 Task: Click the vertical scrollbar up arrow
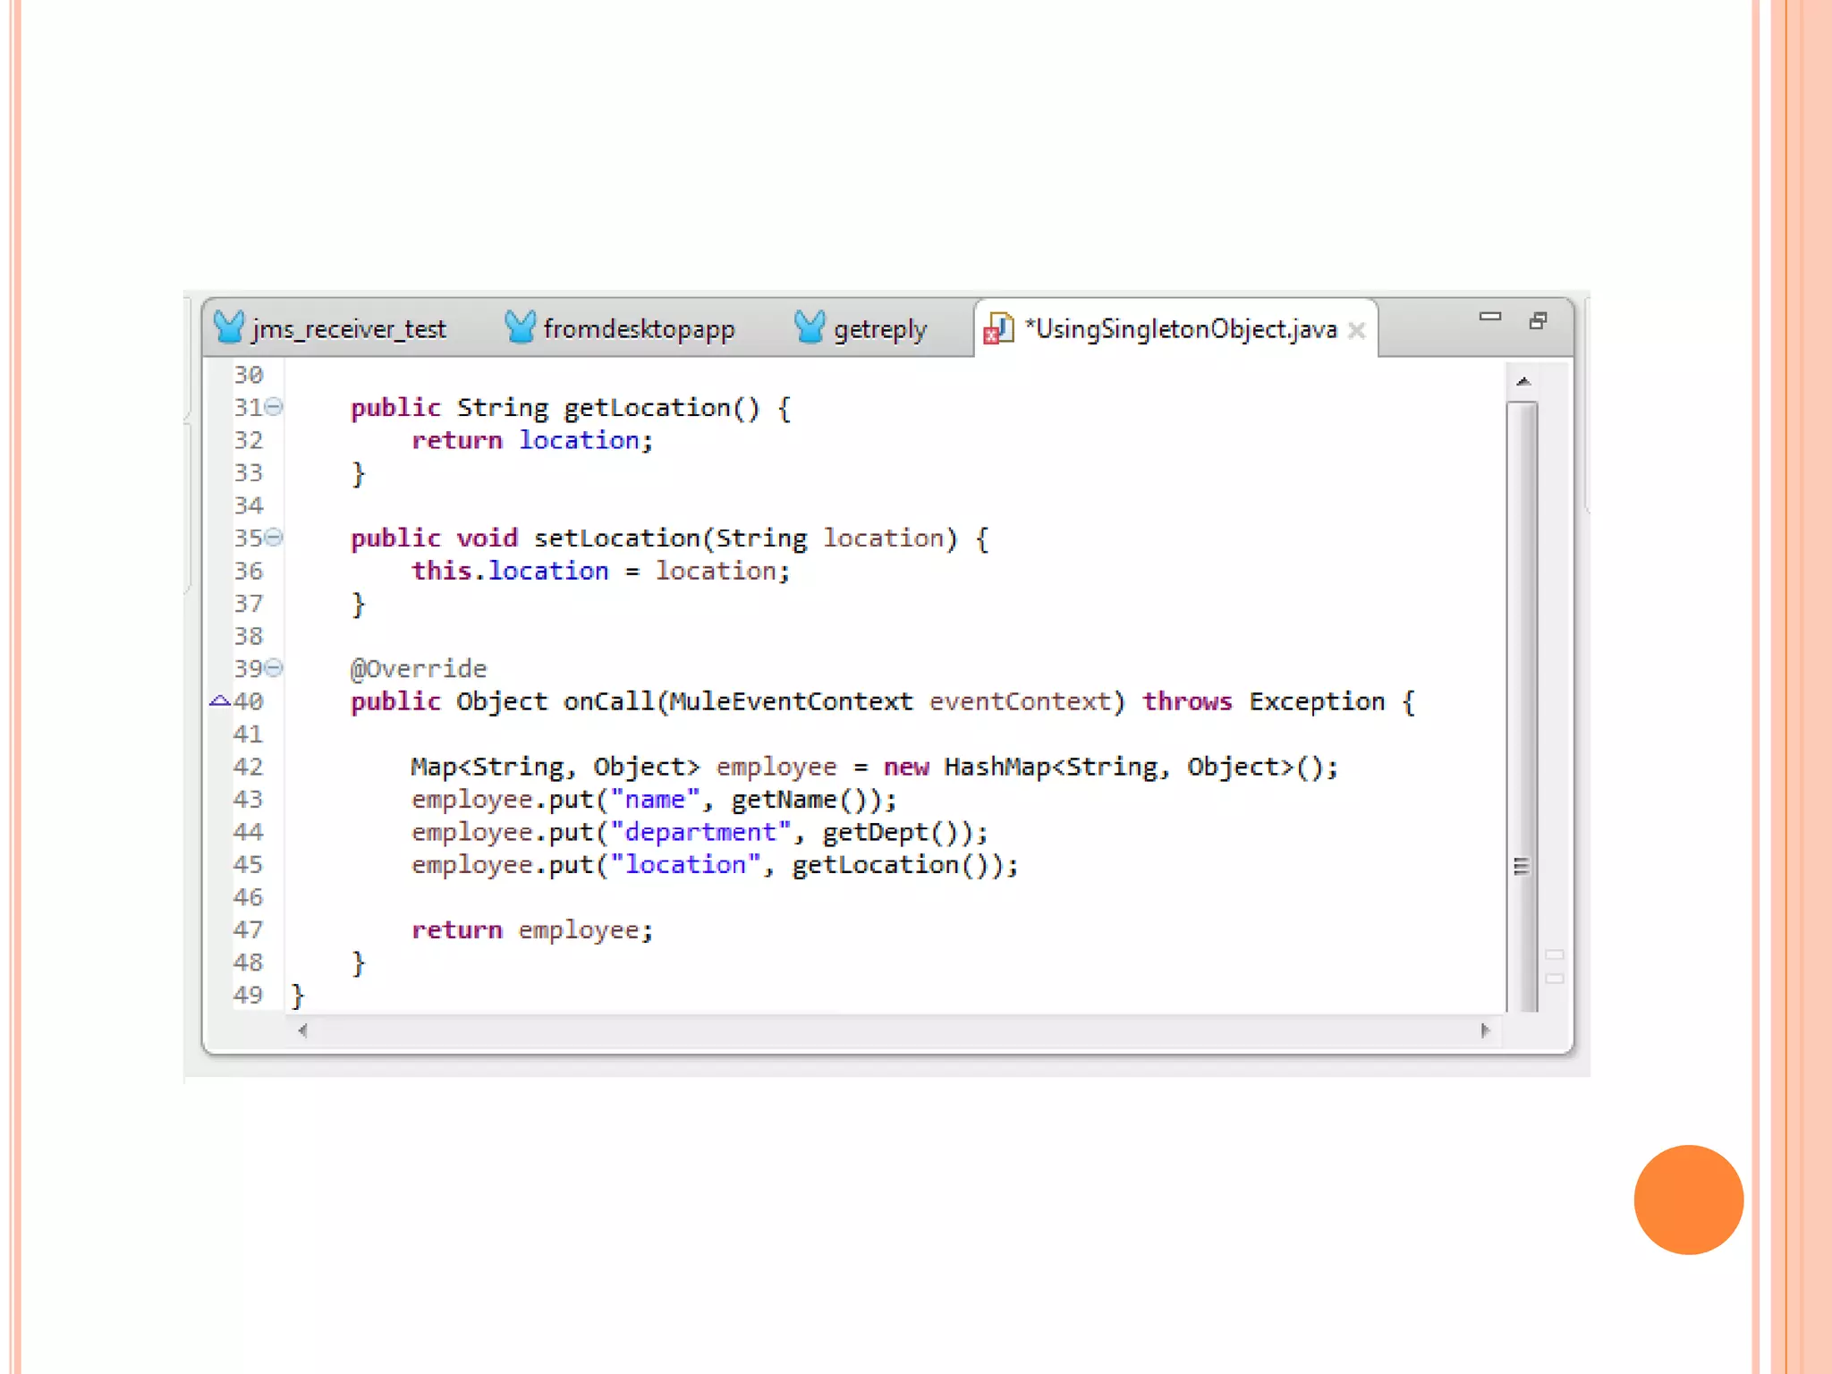click(x=1523, y=382)
